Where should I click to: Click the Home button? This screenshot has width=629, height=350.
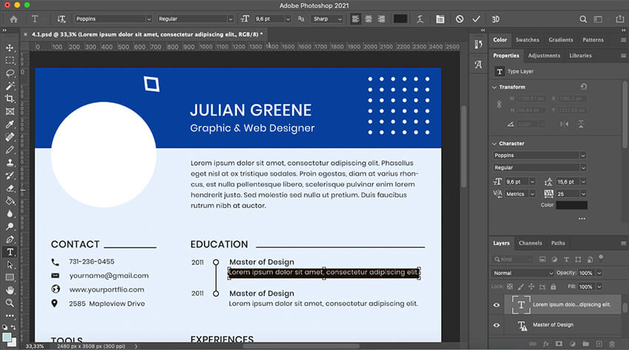[x=13, y=19]
